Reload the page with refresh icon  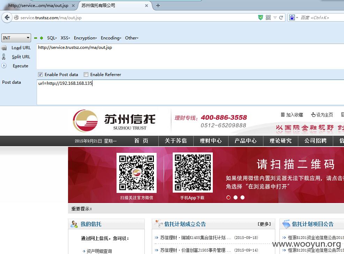tap(281, 17)
